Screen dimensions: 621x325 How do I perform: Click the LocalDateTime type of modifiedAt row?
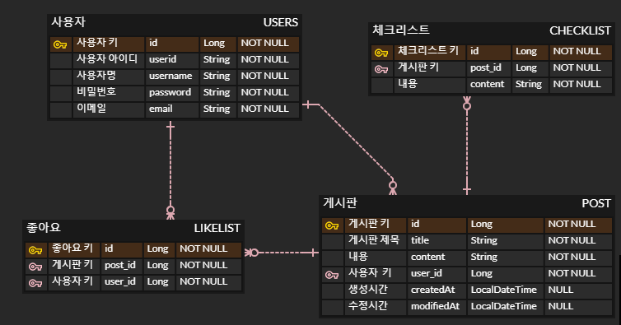tap(506, 308)
